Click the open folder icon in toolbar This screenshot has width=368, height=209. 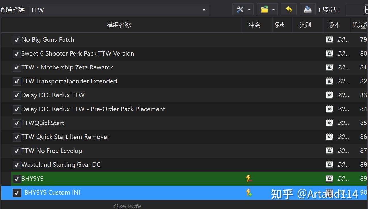click(264, 9)
